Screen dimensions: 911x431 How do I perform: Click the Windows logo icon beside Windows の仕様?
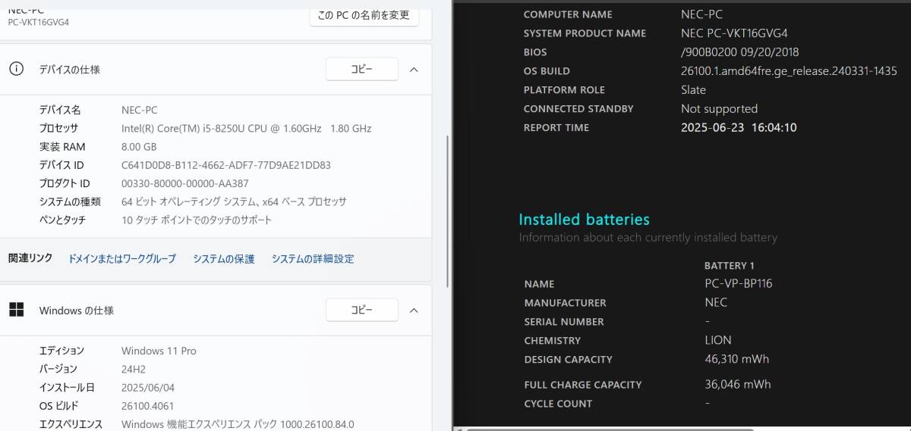coord(16,310)
